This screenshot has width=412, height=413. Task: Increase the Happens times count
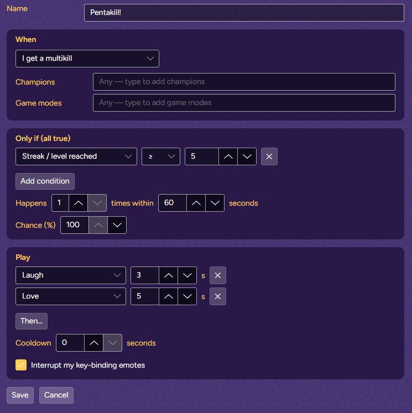click(78, 203)
